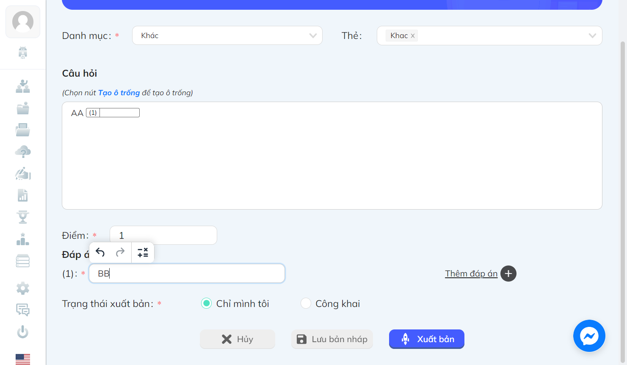The height and width of the screenshot is (365, 627).
Task: Open the classroom group icon
Action: [x=23, y=86]
